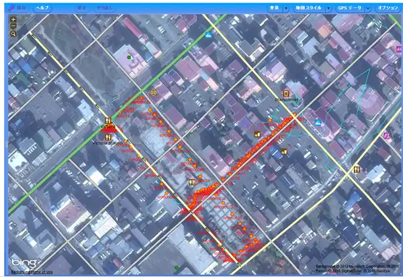This screenshot has height=277, width=403.
Task: Open the オプション menu
Action: pyautogui.click(x=388, y=7)
